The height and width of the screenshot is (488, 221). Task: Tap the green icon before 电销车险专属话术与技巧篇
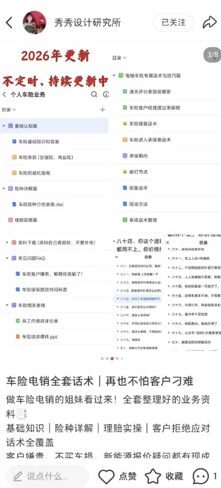(x=121, y=76)
